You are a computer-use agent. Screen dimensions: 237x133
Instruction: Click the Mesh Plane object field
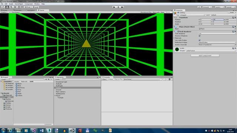[216, 29]
